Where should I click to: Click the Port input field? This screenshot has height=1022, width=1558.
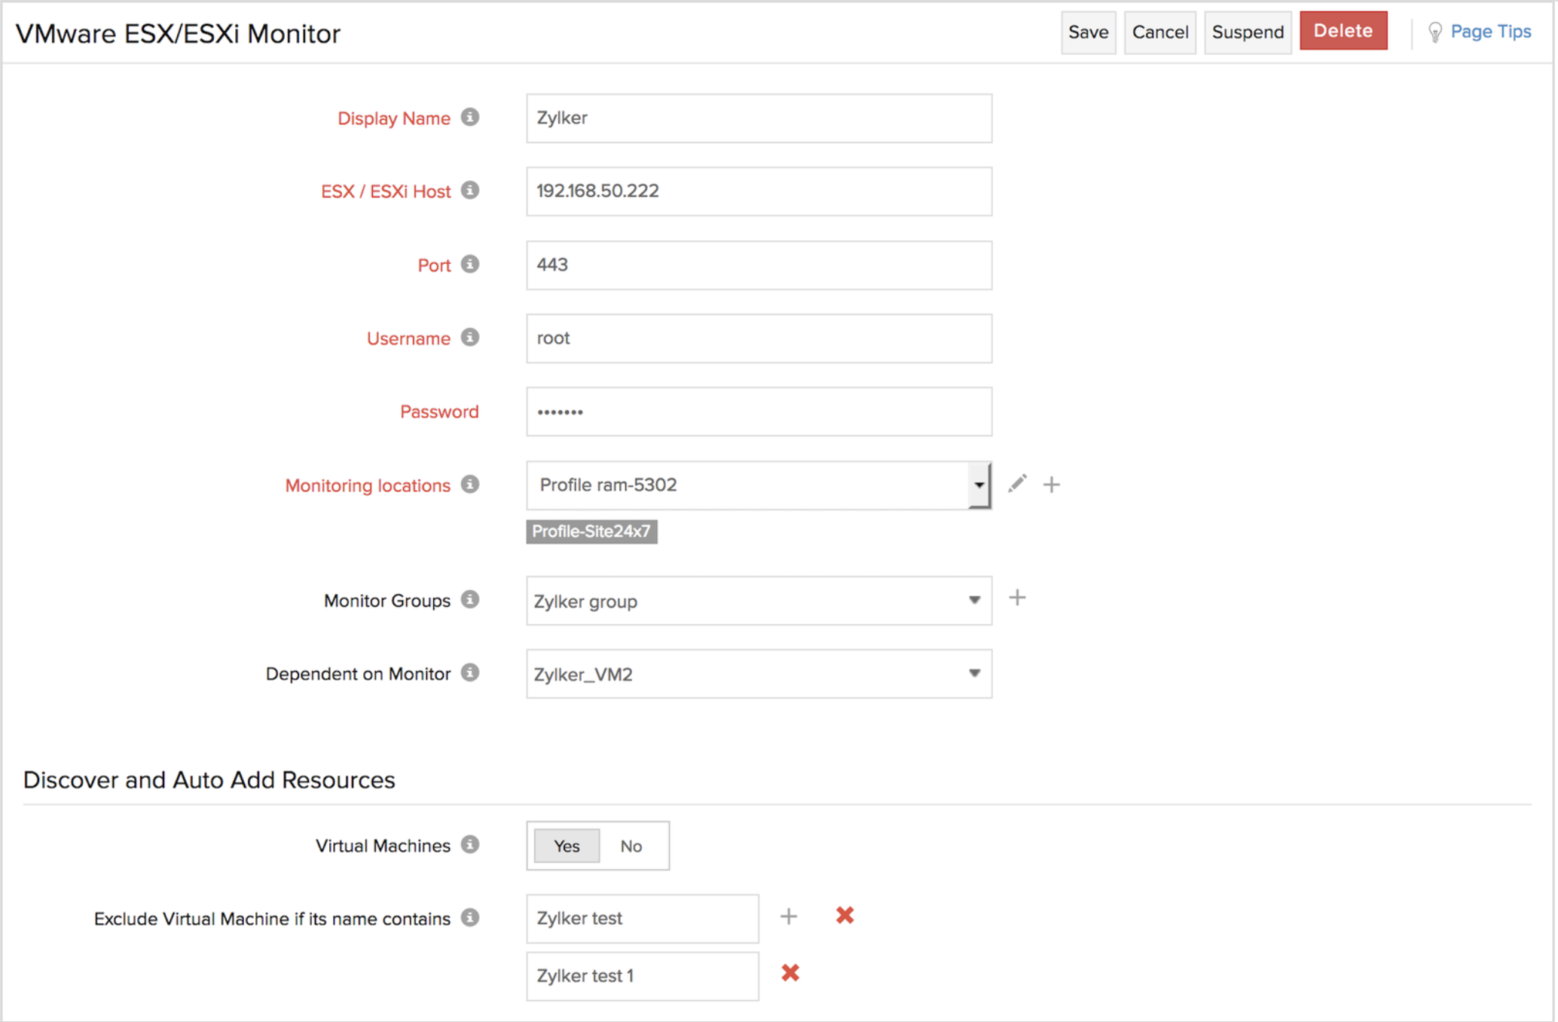point(759,265)
